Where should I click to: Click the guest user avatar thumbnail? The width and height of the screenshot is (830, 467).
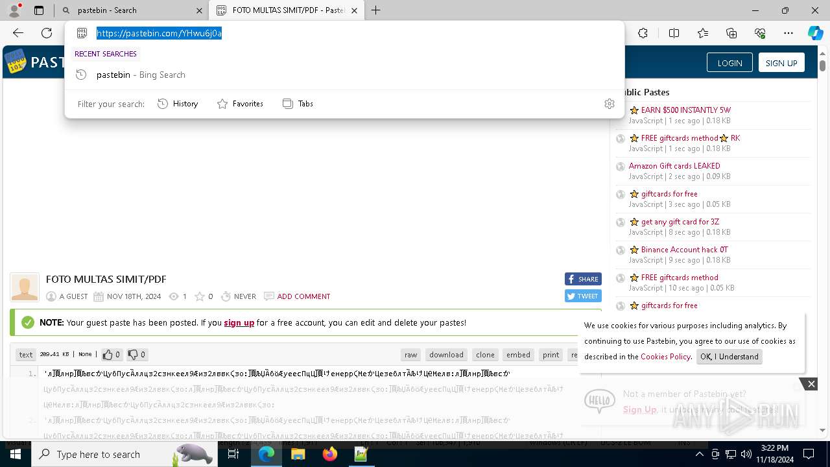[x=25, y=287]
